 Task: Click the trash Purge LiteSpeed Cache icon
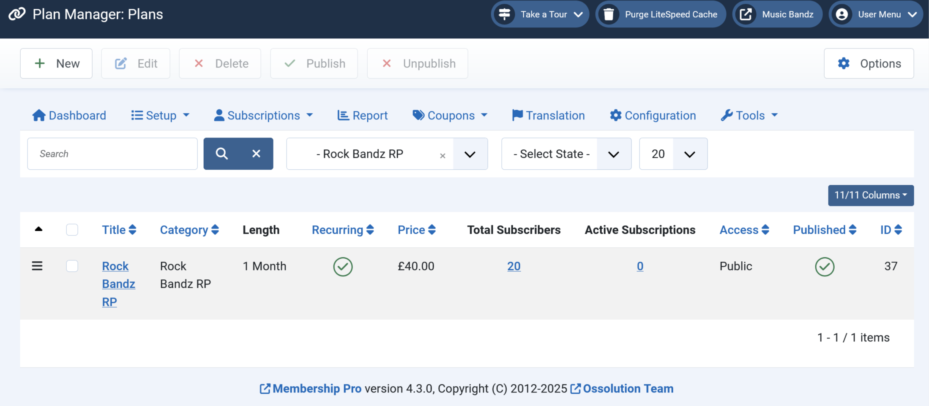pos(609,14)
